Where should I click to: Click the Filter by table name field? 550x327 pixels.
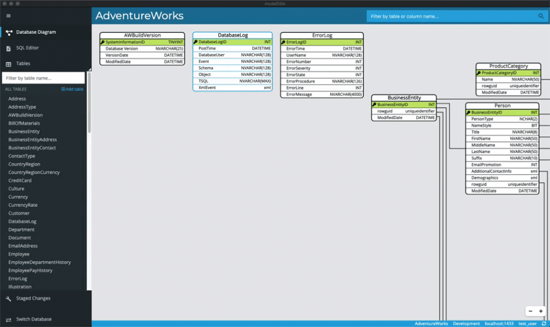[x=43, y=78]
